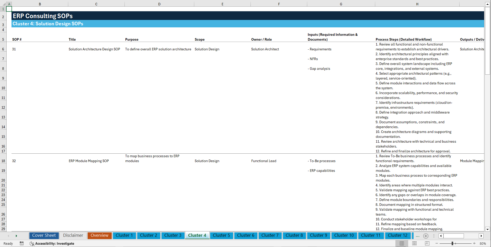
Task: Open Page Break Preview from status bar
Action: click(x=427, y=243)
